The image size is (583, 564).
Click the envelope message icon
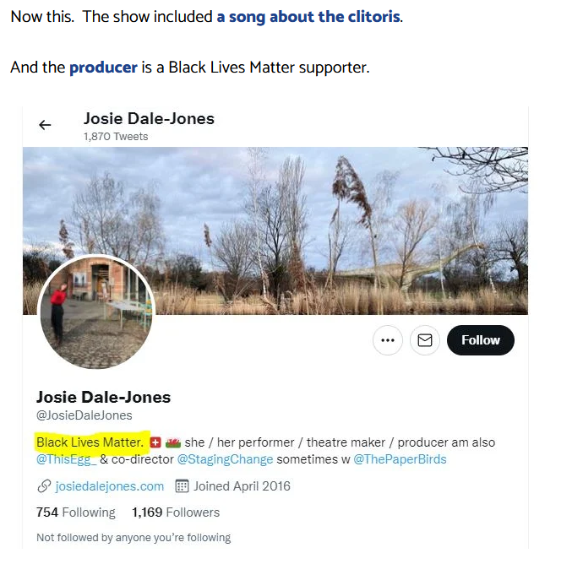tap(425, 340)
